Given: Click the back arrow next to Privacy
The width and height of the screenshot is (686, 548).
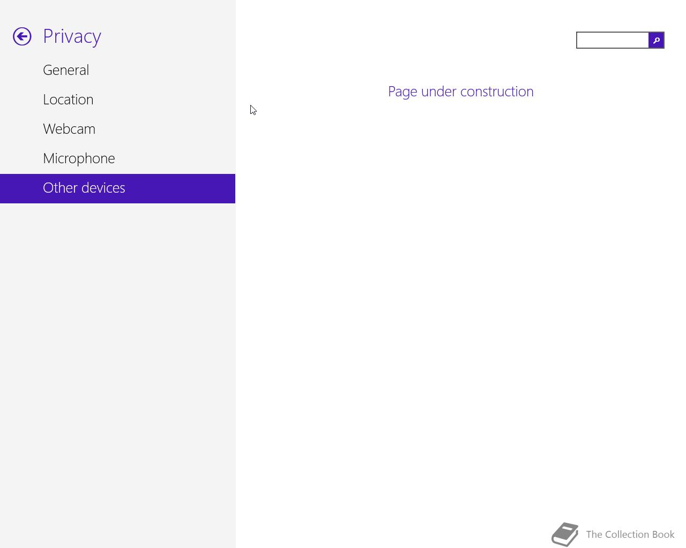Looking at the screenshot, I should pos(22,36).
